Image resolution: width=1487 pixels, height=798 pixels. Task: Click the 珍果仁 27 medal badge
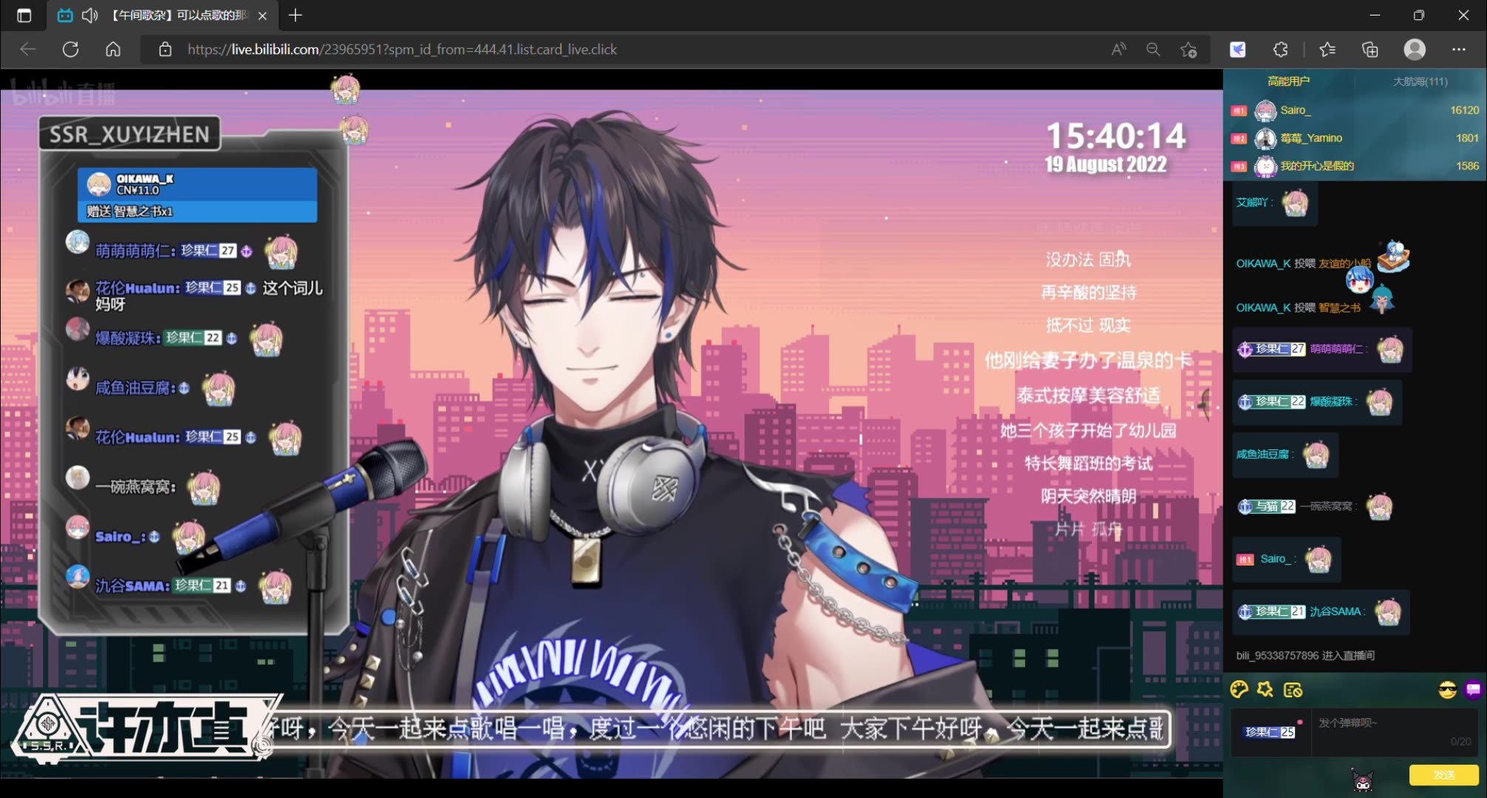point(1272,349)
